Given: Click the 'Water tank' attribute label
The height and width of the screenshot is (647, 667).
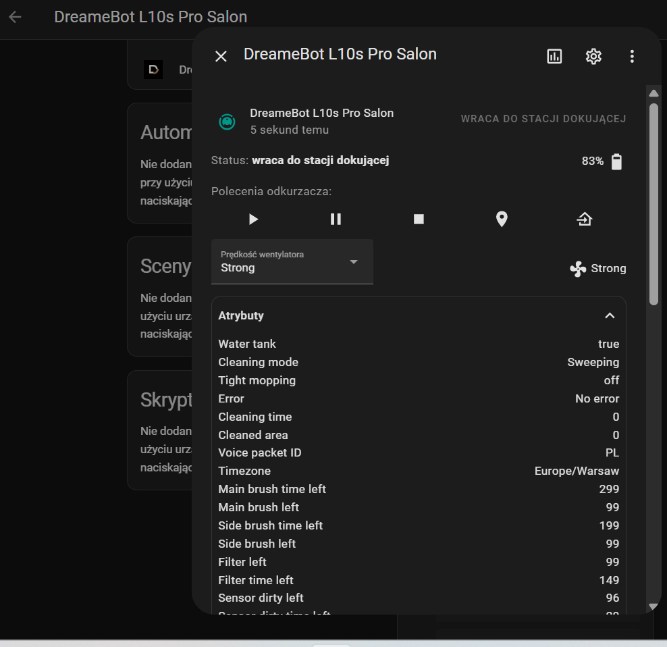Looking at the screenshot, I should (246, 344).
